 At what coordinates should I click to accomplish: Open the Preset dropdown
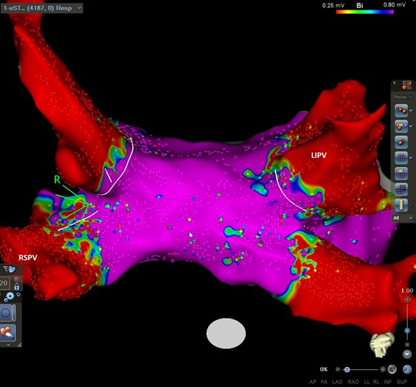click(403, 97)
